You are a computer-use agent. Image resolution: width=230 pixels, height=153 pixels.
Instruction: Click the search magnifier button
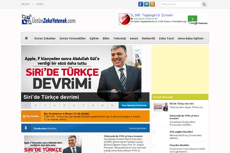tap(204, 4)
